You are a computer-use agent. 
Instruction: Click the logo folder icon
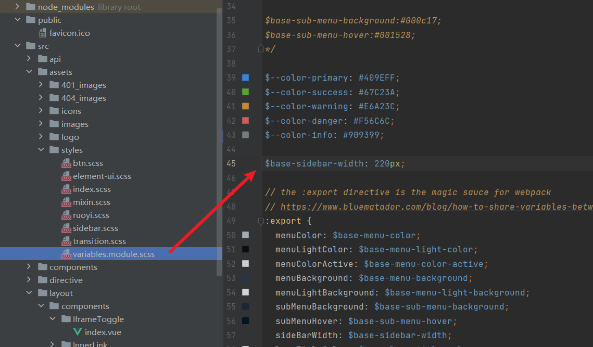coord(54,137)
